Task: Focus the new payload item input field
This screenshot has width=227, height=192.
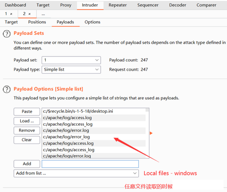Action: click(x=90, y=164)
